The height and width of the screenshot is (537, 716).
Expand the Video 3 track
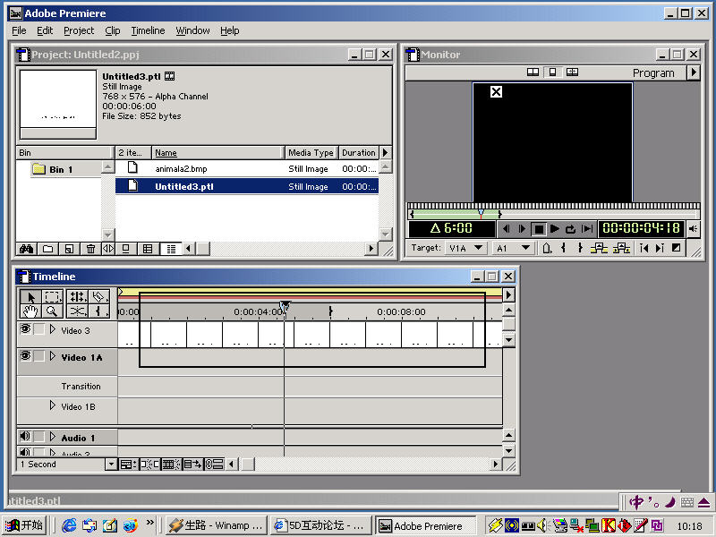click(x=53, y=328)
